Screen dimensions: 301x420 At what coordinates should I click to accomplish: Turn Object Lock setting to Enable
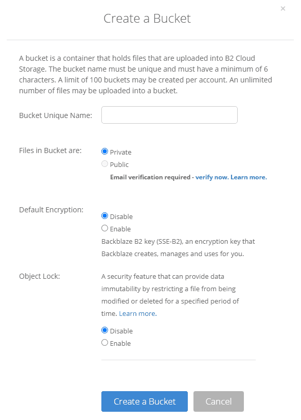point(104,343)
